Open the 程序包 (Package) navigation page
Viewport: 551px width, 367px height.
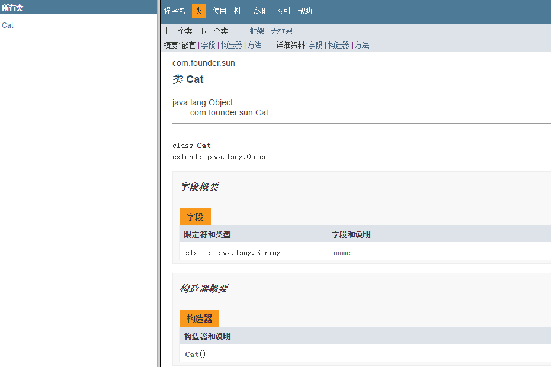click(x=174, y=10)
